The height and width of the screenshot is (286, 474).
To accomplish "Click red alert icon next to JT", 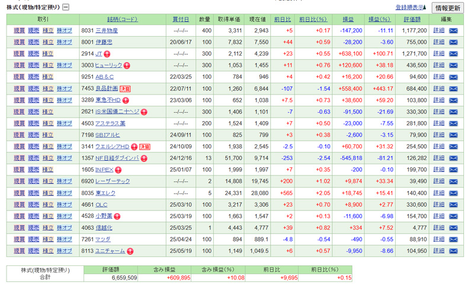I will (107, 54).
